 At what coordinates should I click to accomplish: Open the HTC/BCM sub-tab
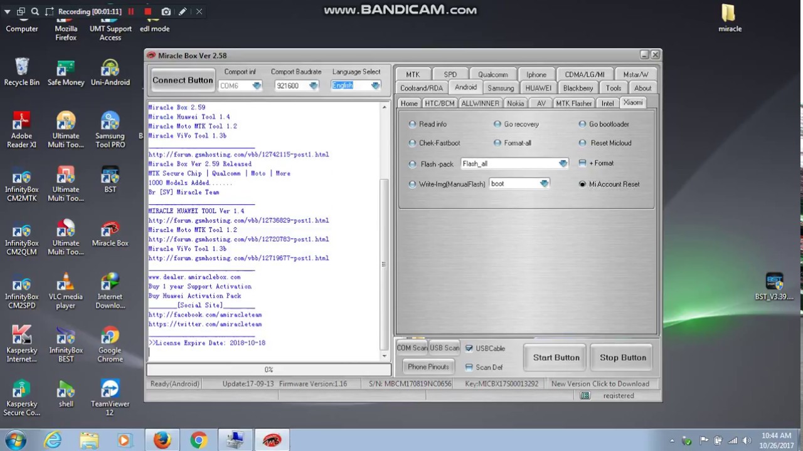coord(440,103)
